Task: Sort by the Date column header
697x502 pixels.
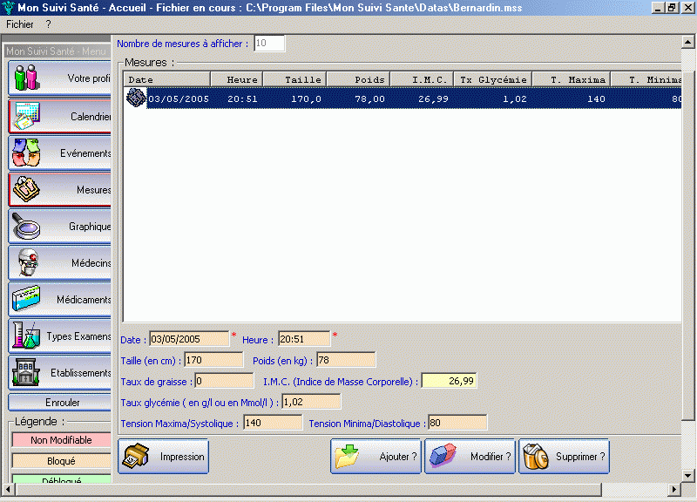Action: (x=166, y=79)
